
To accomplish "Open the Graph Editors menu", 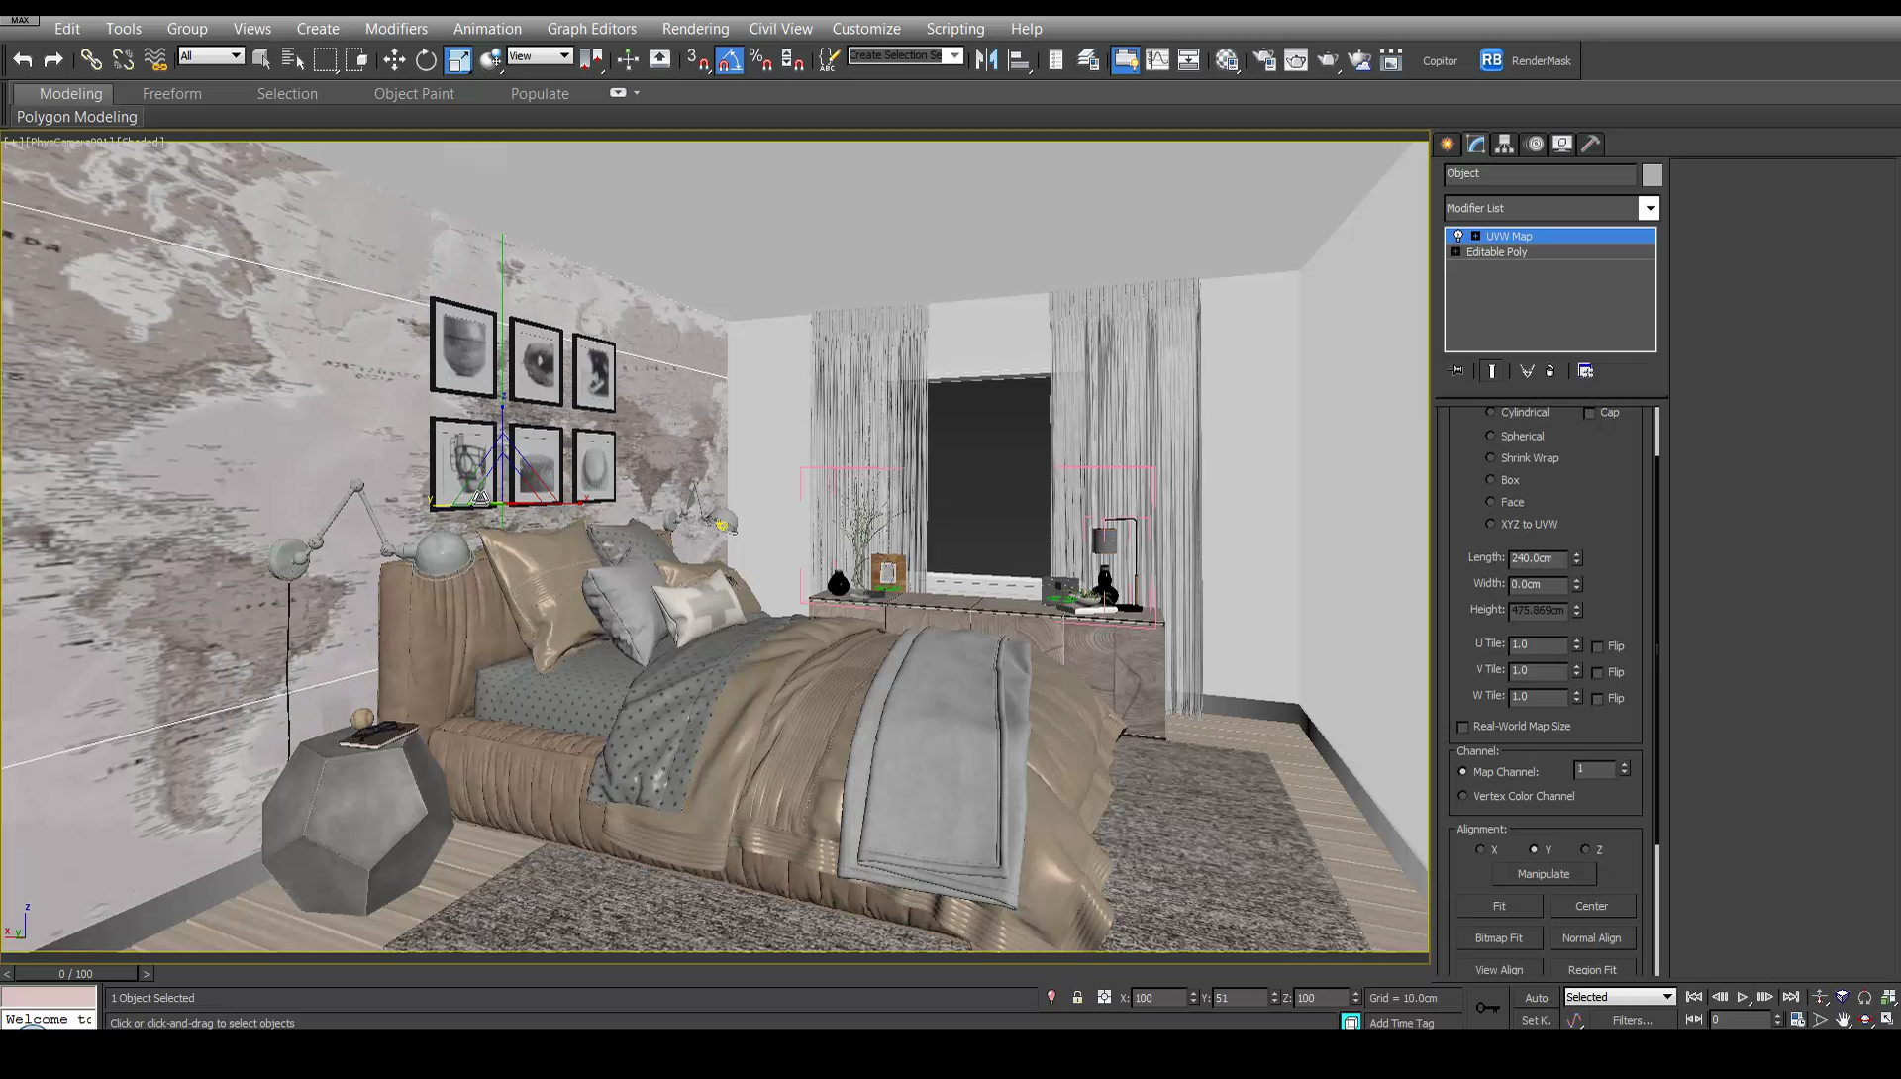I will coord(591,29).
